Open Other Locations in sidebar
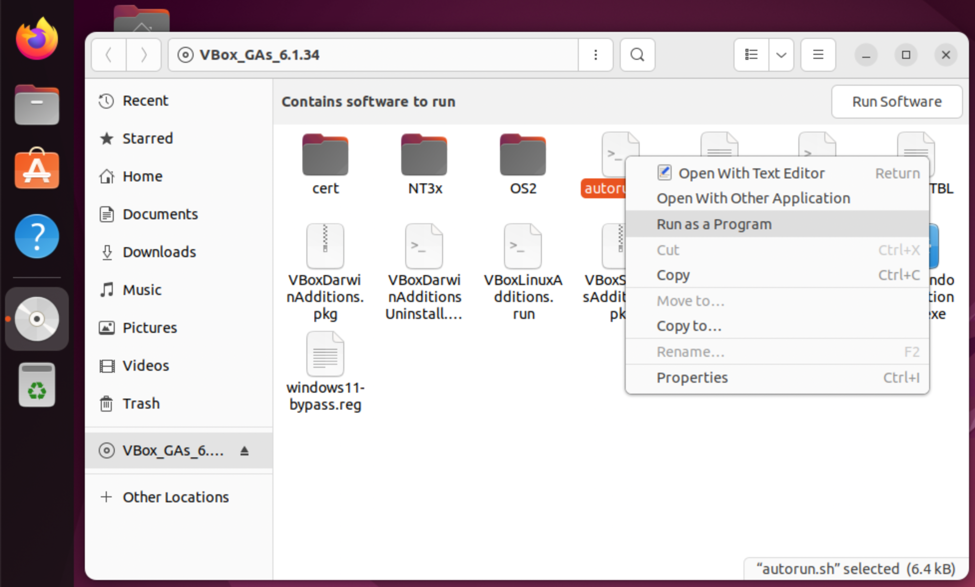Viewport: 975px width, 587px height. coord(179,497)
